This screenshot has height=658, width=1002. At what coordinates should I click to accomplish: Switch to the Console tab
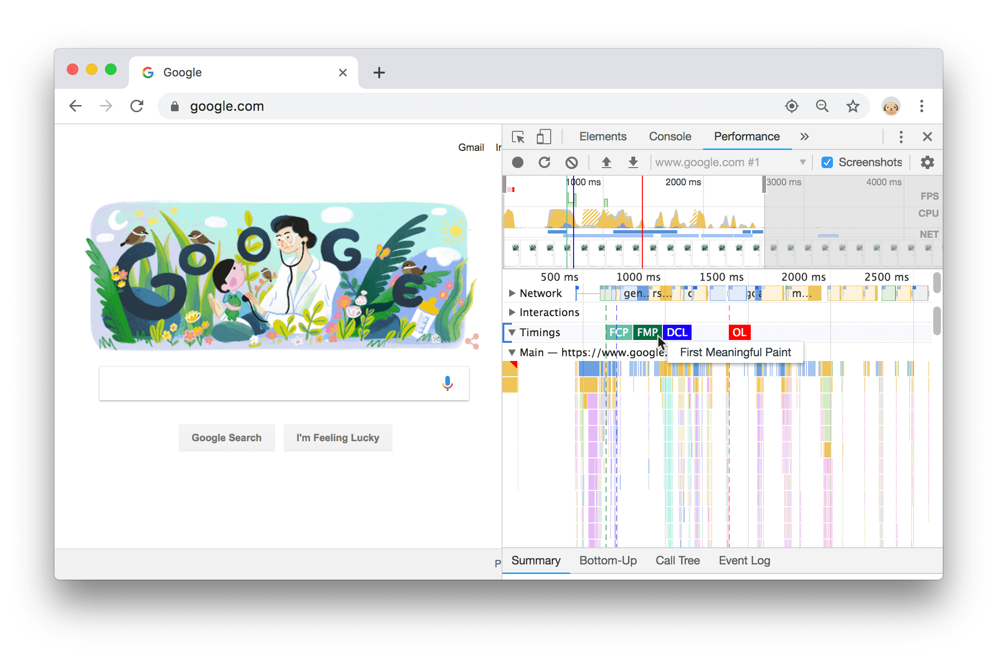[669, 136]
